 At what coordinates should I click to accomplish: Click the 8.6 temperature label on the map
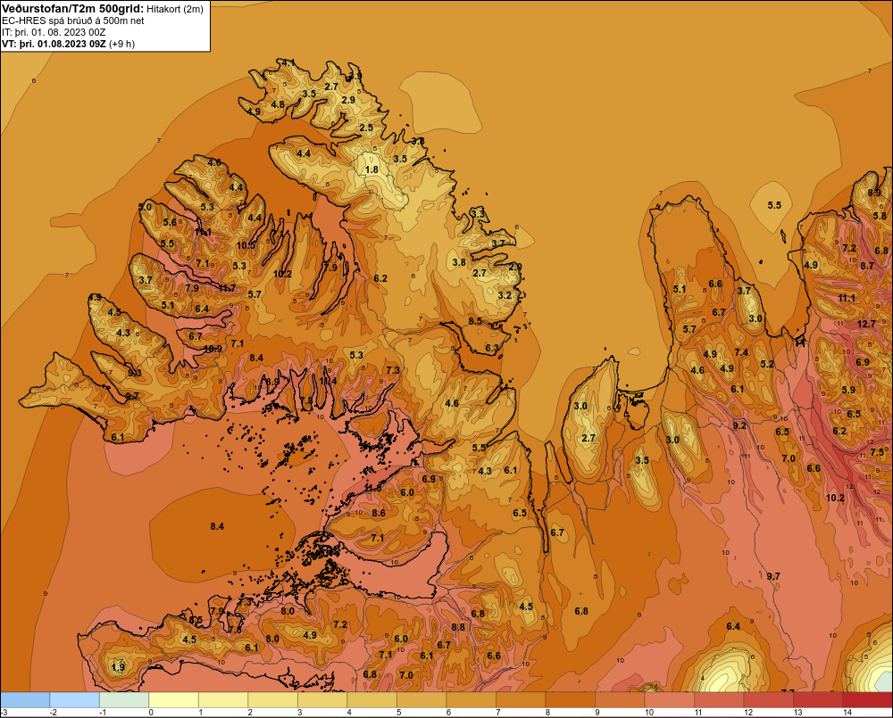pos(378,513)
